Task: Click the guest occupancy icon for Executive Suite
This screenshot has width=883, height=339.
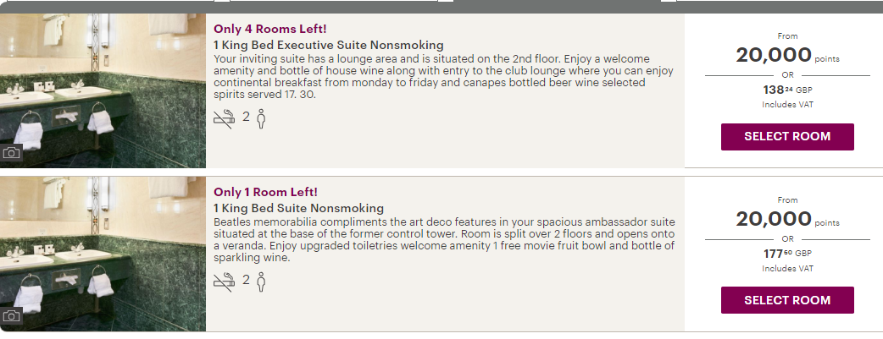Action: (x=261, y=118)
